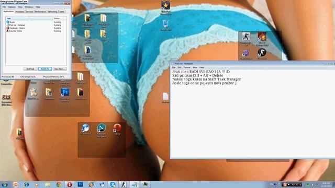Click the Notepad taskbar icon
Screen dimensions: 335x188
pyautogui.click(x=135, y=184)
